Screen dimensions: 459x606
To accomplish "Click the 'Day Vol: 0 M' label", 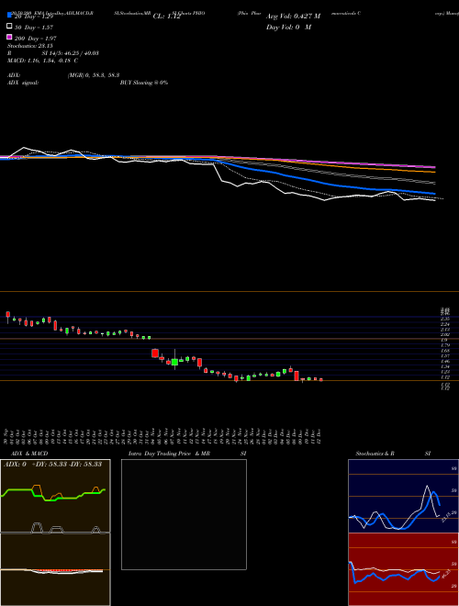I will [288, 28].
